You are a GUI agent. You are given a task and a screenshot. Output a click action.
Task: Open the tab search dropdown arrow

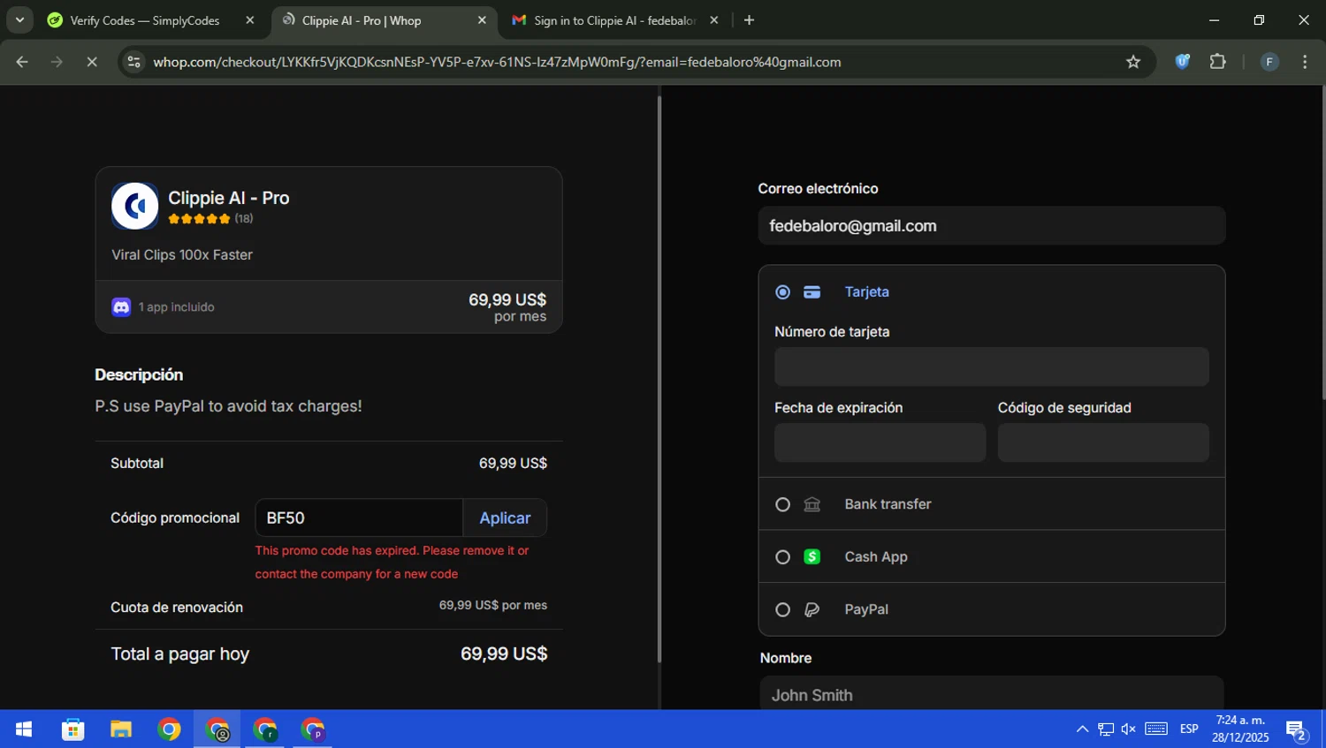(x=19, y=20)
